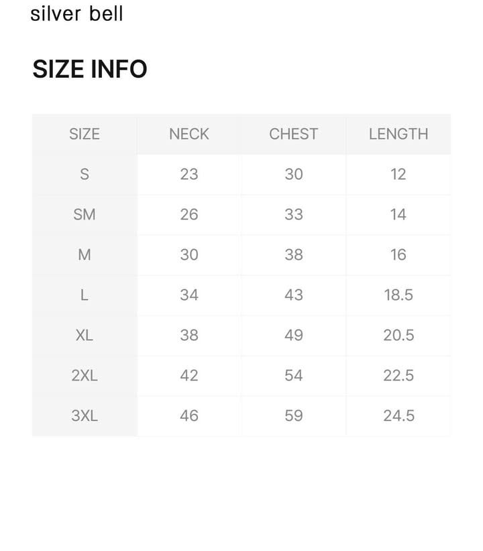This screenshot has height=551, width=483.
Task: Select the NECK column header
Action: click(189, 134)
